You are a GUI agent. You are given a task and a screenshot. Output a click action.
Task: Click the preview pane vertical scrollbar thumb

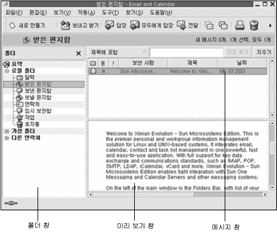point(272,147)
